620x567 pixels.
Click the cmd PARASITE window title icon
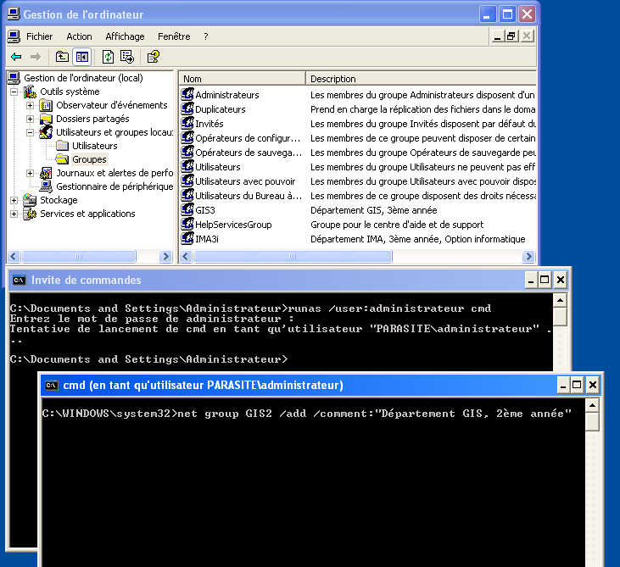tap(51, 386)
